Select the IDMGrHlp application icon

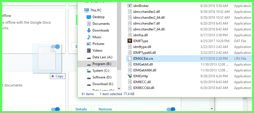pyautogui.click(x=130, y=76)
